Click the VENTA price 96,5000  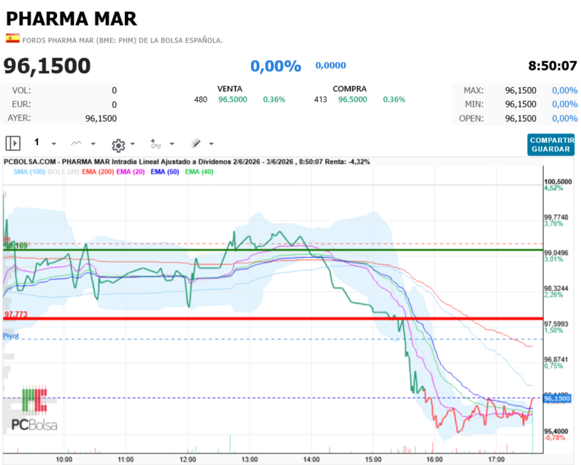tap(232, 100)
